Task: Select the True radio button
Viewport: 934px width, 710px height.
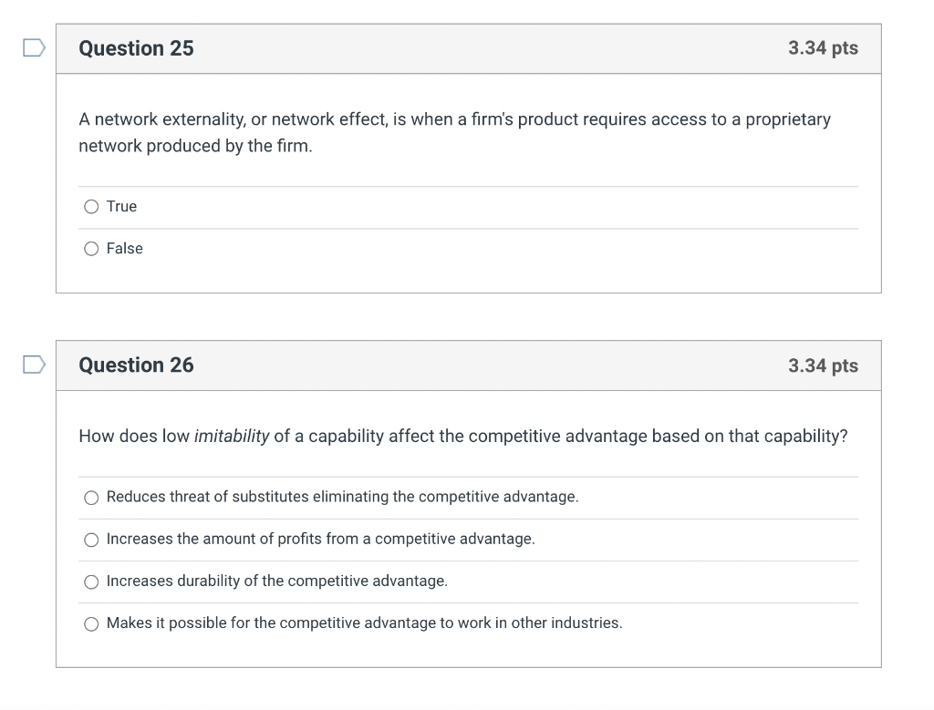Action: [91, 207]
